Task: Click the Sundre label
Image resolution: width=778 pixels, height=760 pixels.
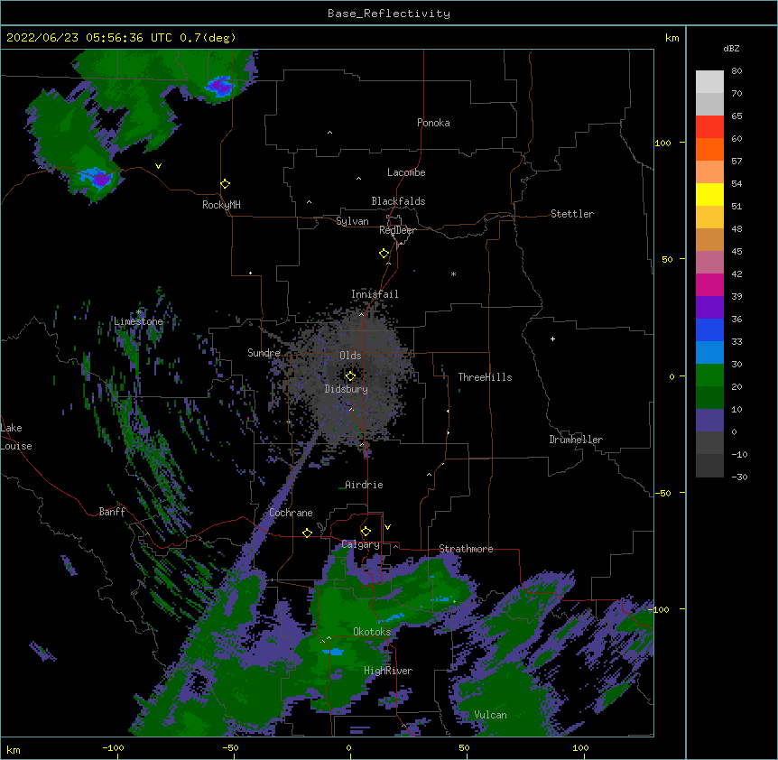Action: [264, 353]
